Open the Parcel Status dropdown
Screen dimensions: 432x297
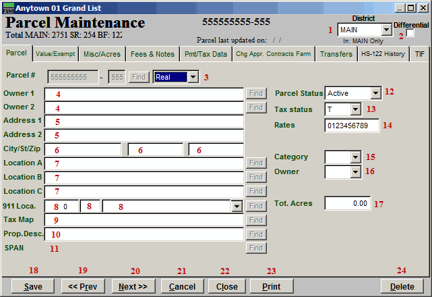(375, 93)
